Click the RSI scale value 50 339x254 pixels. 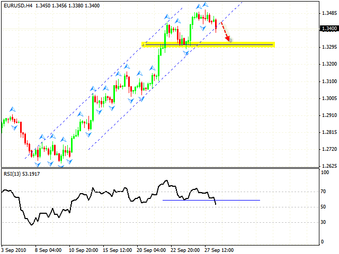coord(323,207)
